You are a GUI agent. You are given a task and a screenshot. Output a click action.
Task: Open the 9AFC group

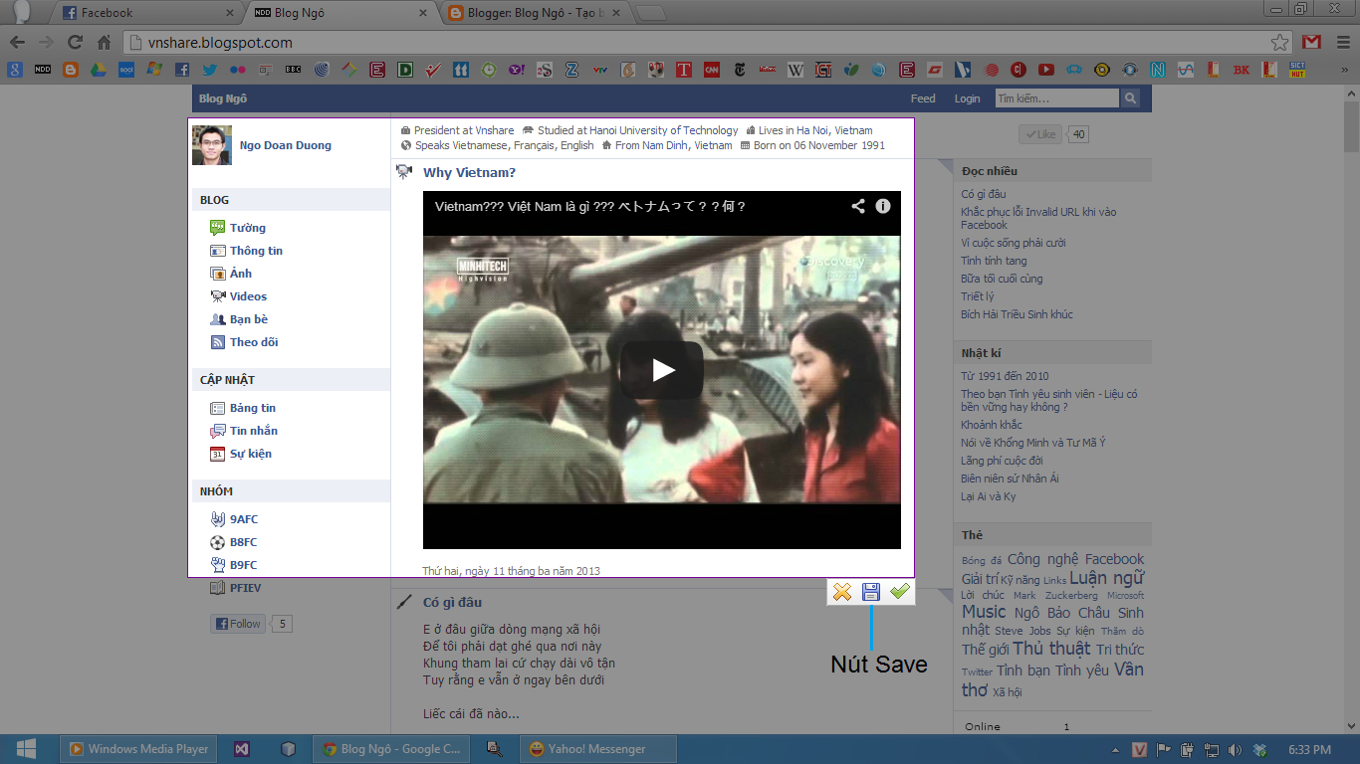[x=244, y=519]
